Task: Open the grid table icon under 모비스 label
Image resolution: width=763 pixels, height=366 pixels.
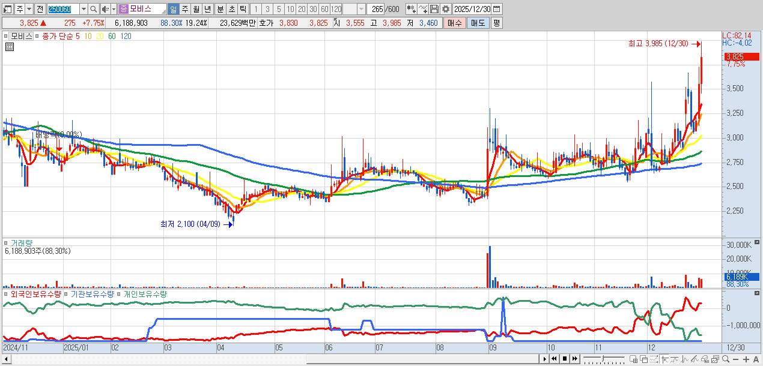Action: (10, 47)
